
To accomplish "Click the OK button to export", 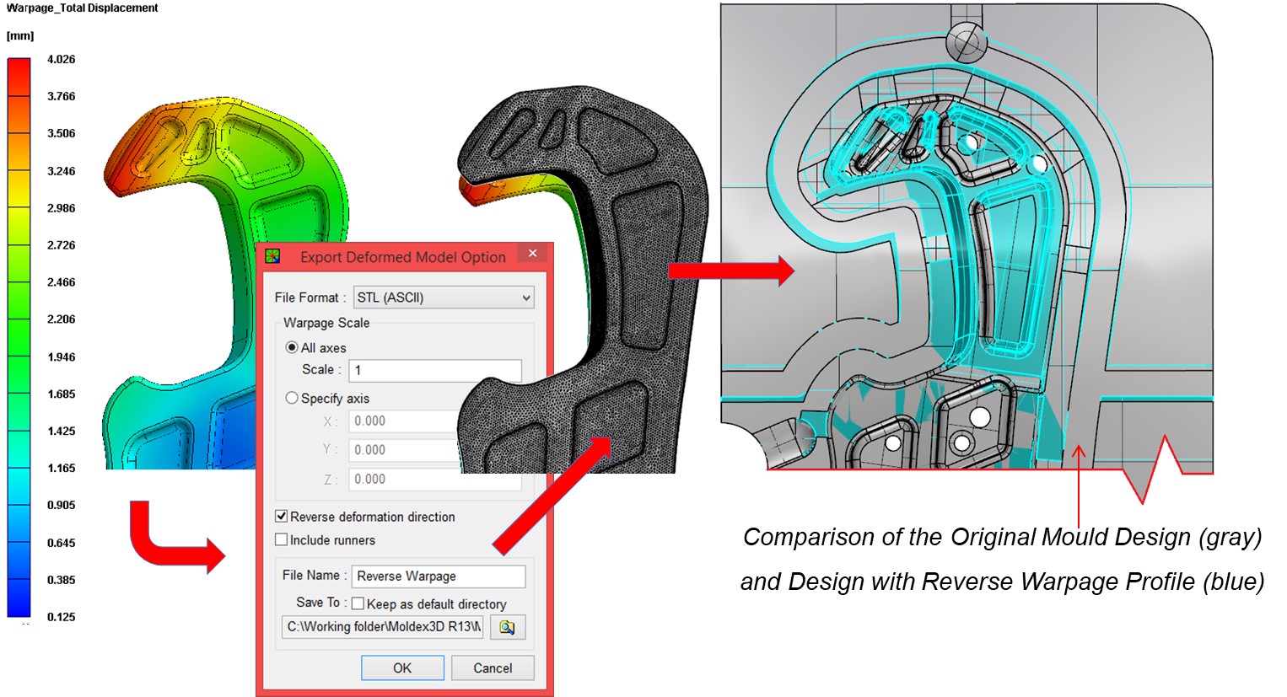I will tap(402, 668).
